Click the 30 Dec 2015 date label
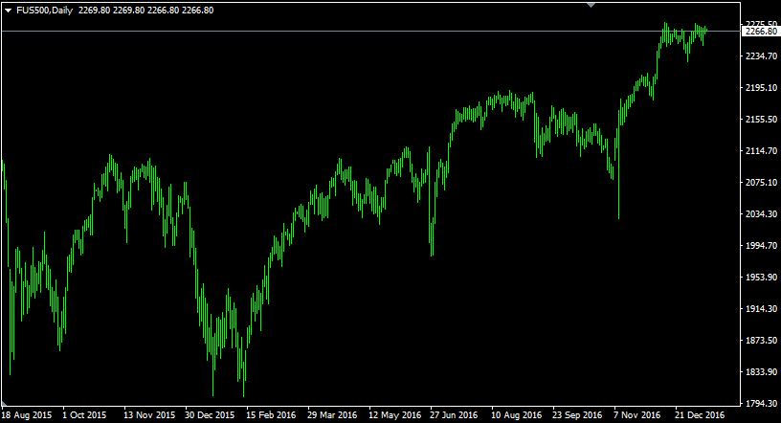The width and height of the screenshot is (781, 423). click(x=210, y=414)
